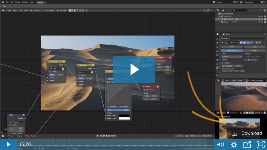Click the outliner search field
267x150 pixels.
240,10
